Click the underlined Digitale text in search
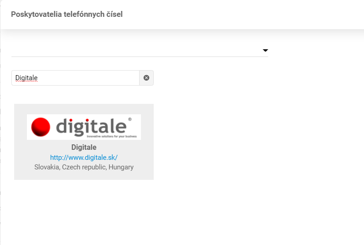Image resolution: width=364 pixels, height=245 pixels. [26, 78]
